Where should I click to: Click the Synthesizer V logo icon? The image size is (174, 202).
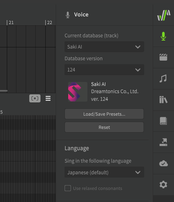click(164, 15)
